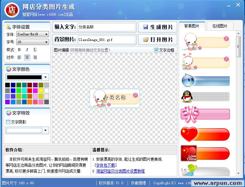Pick the orange color swatch in bottom row
The height and width of the screenshot is (187, 245).
coord(30,102)
